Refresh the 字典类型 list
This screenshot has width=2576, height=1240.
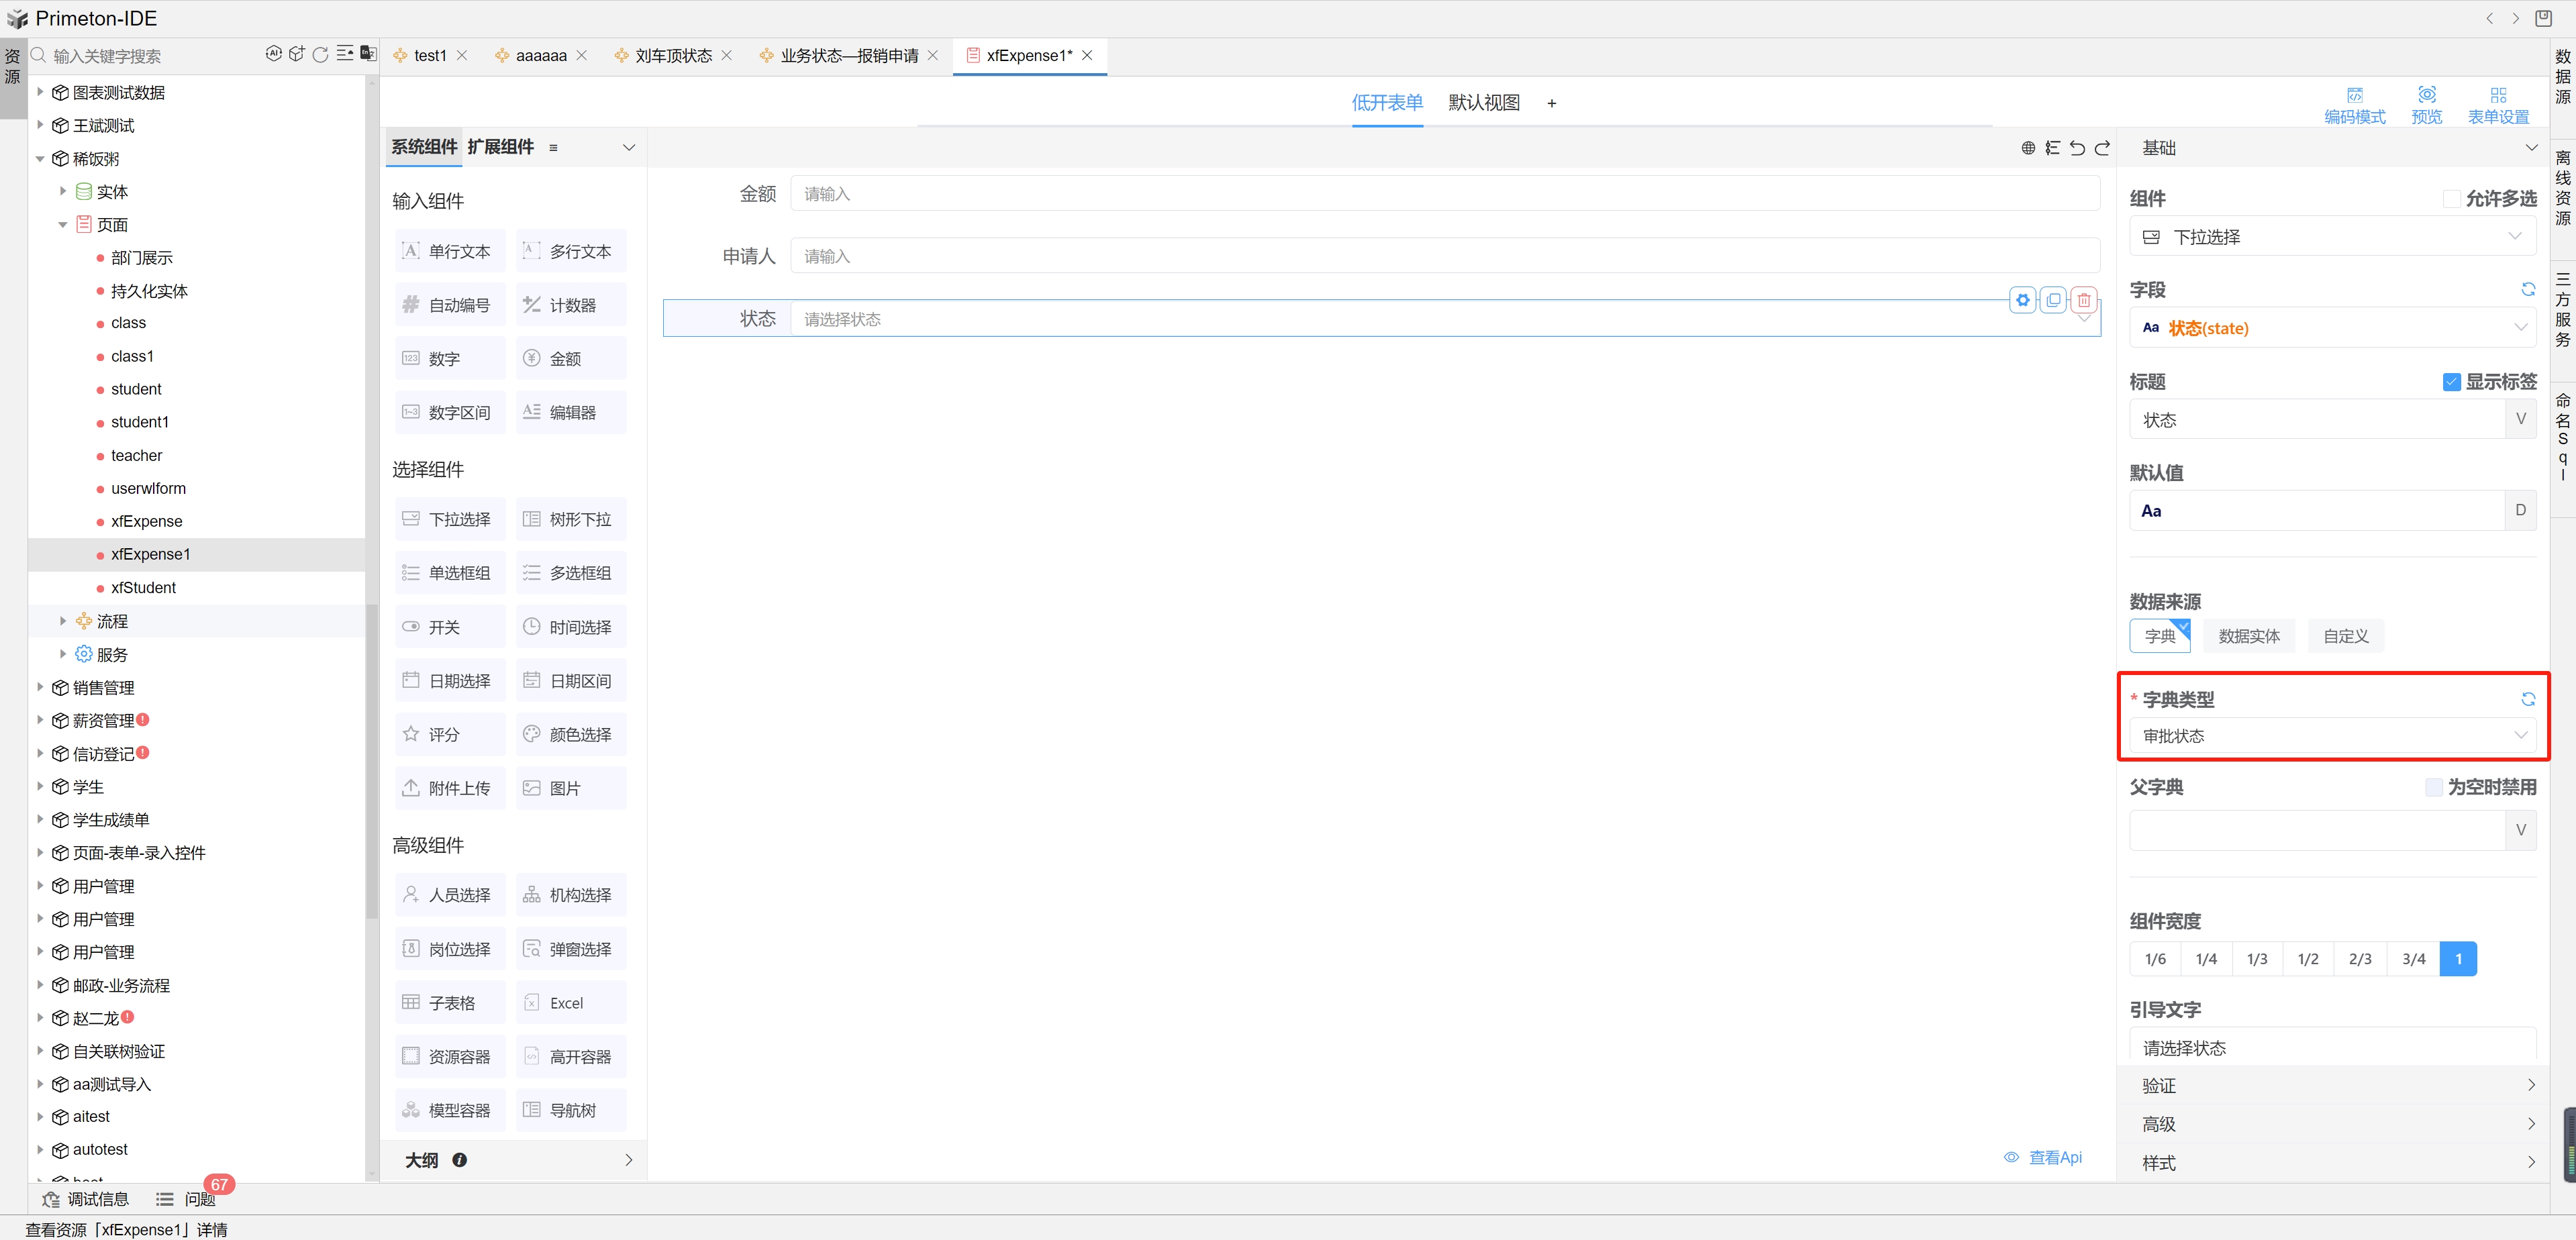click(x=2528, y=699)
